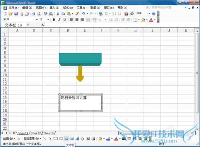Screen dimensions: 200x147
Task: Expand borders dropdown arrow in formatting toolbar
Action: (x=139, y=20)
